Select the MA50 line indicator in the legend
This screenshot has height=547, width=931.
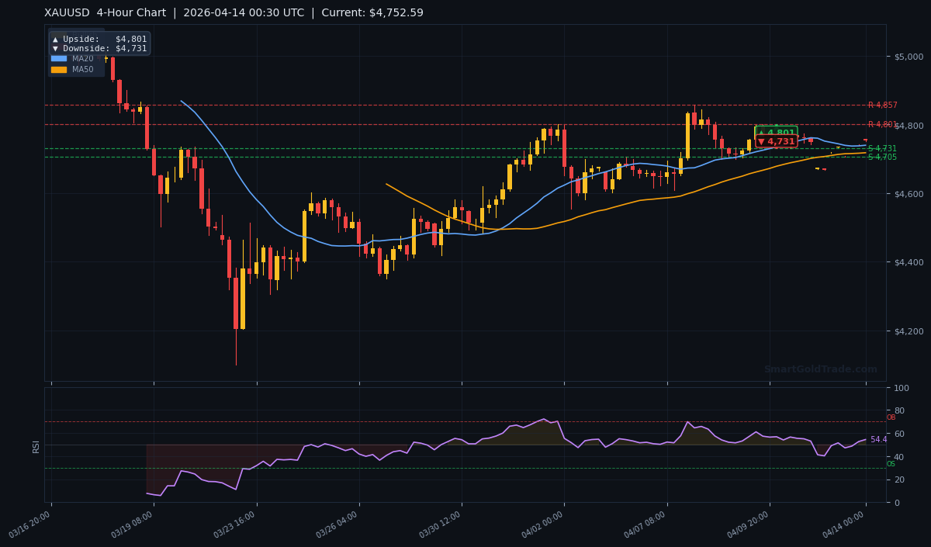click(x=82, y=68)
